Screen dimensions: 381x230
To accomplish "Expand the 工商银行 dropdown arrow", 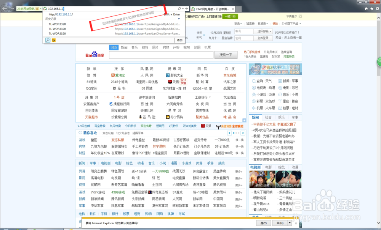I will coord(210,97).
